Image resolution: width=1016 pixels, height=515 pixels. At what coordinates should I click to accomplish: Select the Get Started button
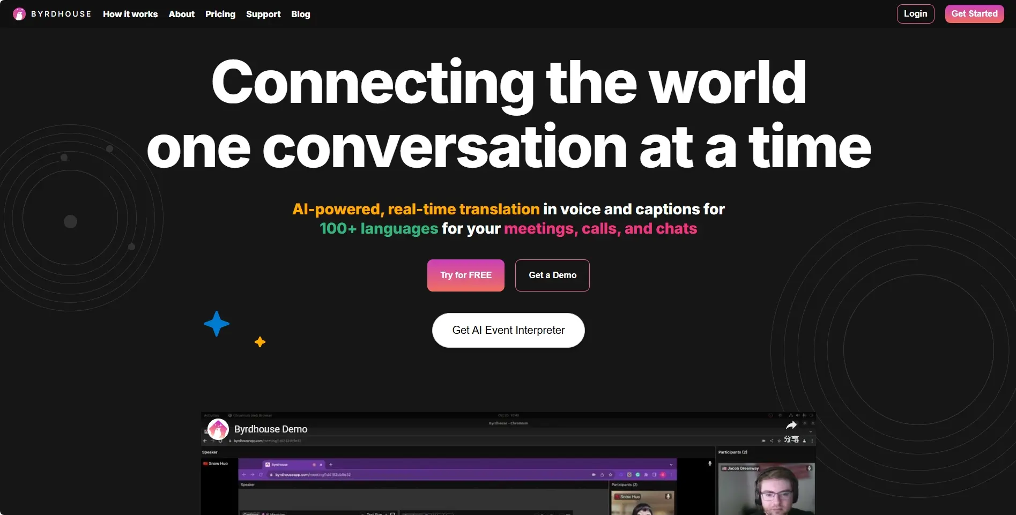point(974,14)
